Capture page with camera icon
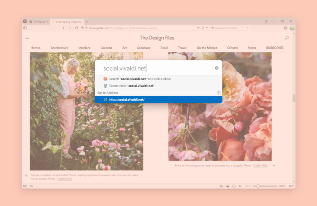317x206 pixels. click(x=221, y=186)
